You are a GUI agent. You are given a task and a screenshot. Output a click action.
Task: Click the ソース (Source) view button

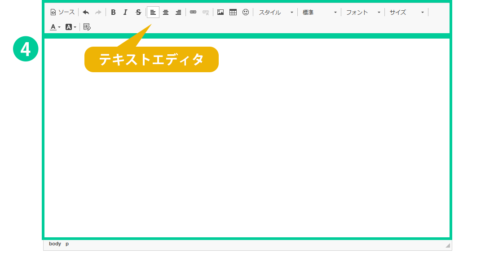62,12
